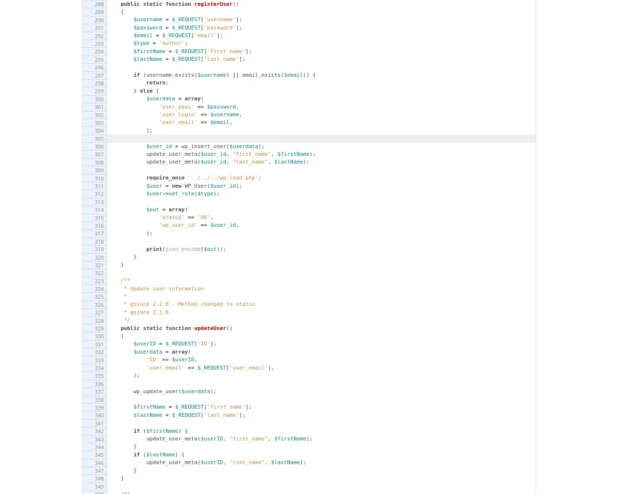Click 'wp_user_id' array key
The image size is (618, 494).
(178, 225)
